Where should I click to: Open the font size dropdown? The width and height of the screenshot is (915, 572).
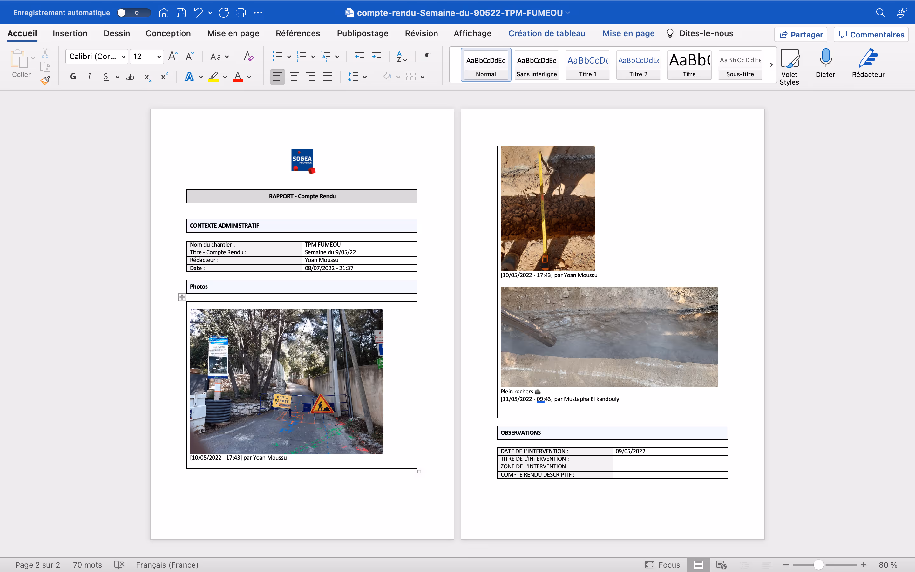pos(159,57)
